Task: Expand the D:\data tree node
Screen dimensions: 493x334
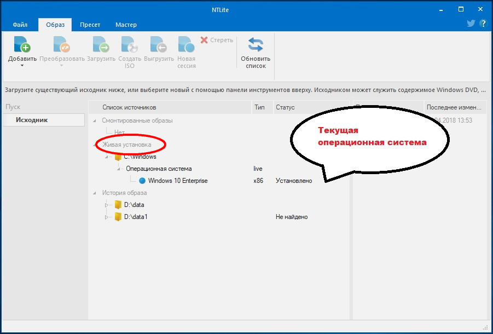Action: pos(107,205)
